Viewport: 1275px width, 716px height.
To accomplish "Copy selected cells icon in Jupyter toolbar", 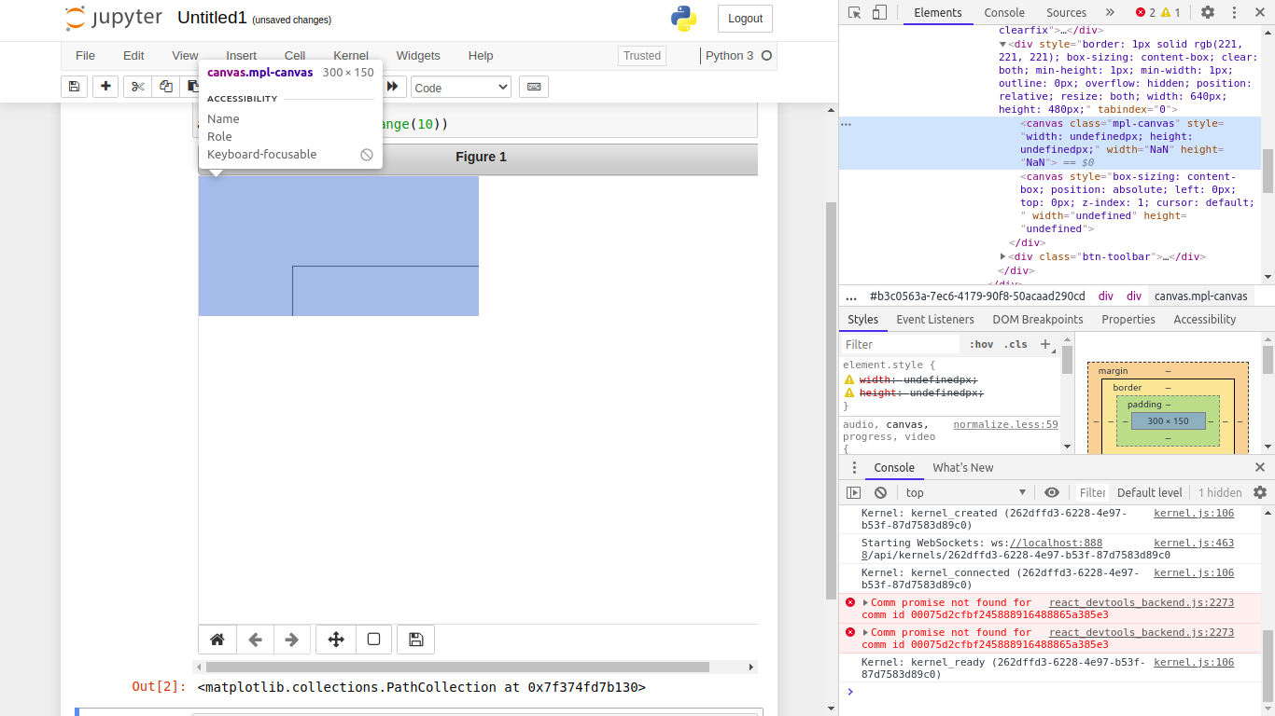I will point(165,87).
